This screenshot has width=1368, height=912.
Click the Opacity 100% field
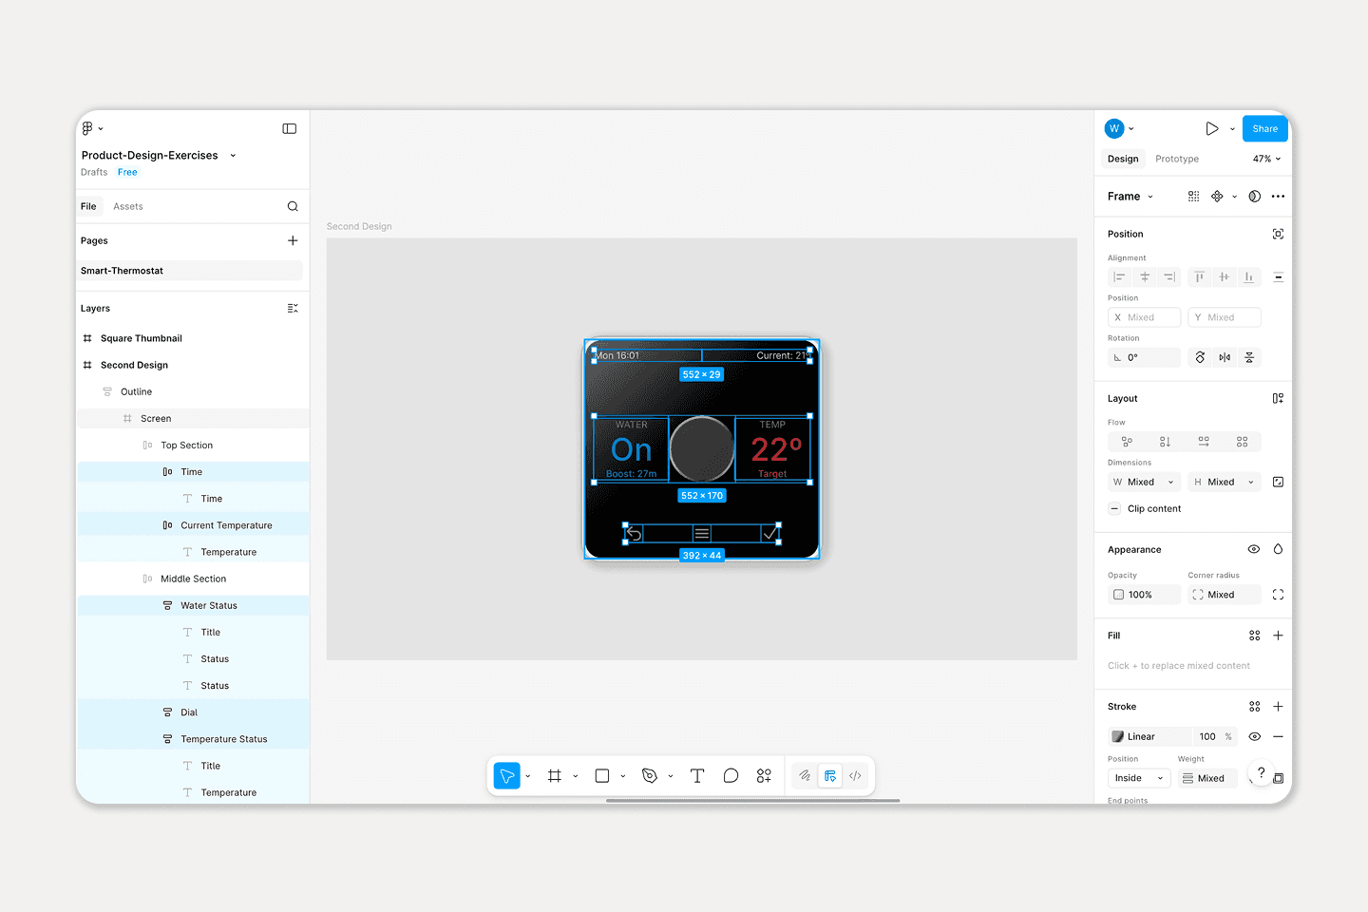click(1144, 595)
